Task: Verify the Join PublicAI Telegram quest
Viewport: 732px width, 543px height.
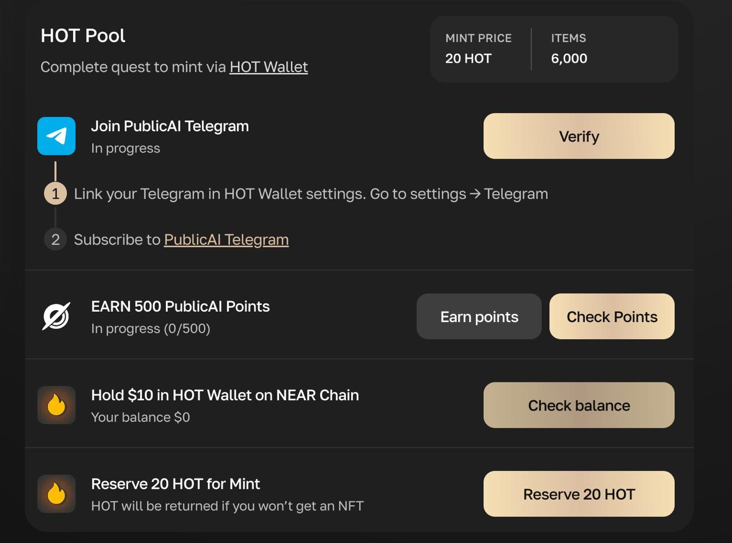Action: coord(579,136)
